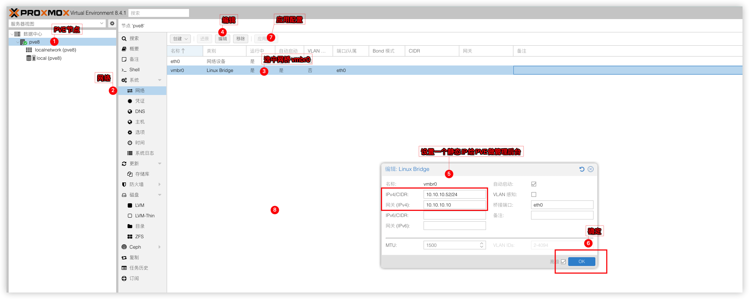Toggle the Autostart (自动启动) checkbox
The image size is (749, 299).
pyautogui.click(x=534, y=184)
